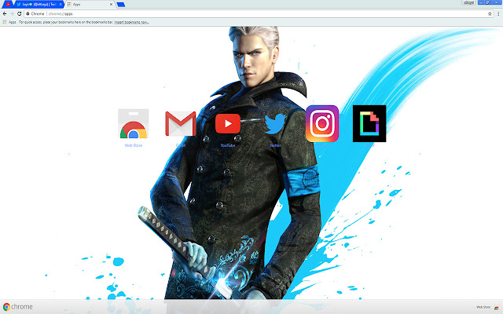Click the Chrome logo in the footer
This screenshot has height=314, width=503.
(18, 307)
